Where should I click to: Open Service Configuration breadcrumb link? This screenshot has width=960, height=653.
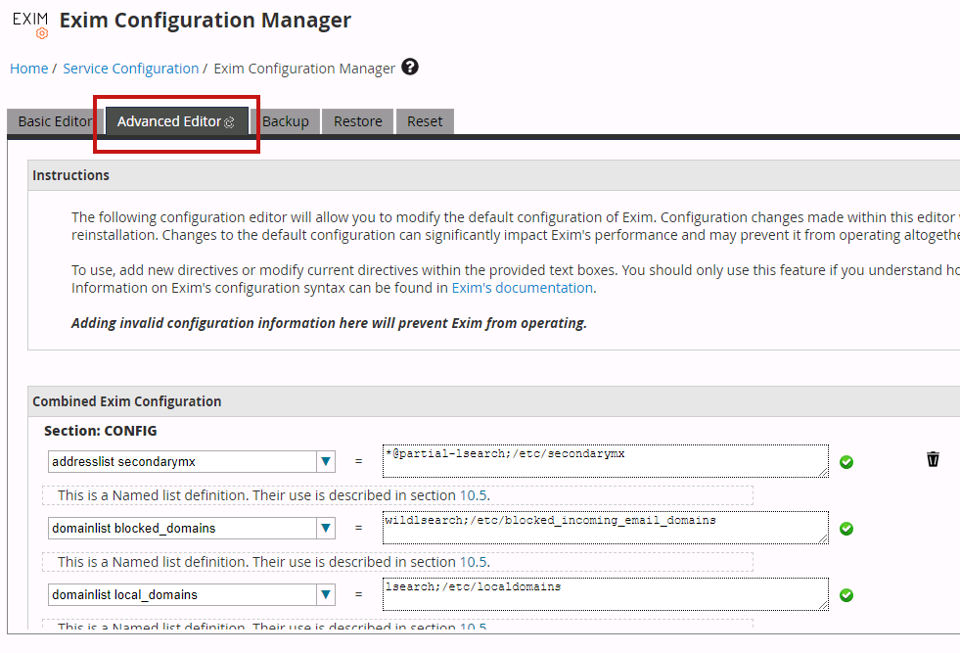[131, 69]
